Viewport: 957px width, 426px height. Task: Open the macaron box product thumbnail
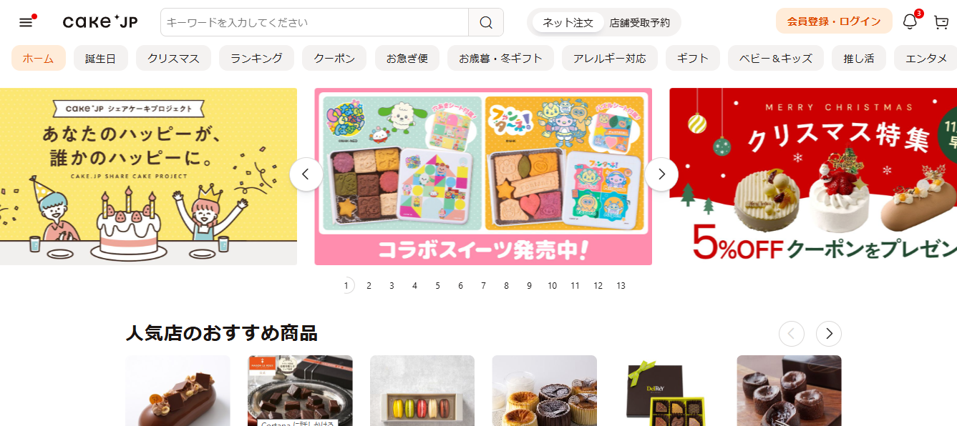(x=422, y=391)
